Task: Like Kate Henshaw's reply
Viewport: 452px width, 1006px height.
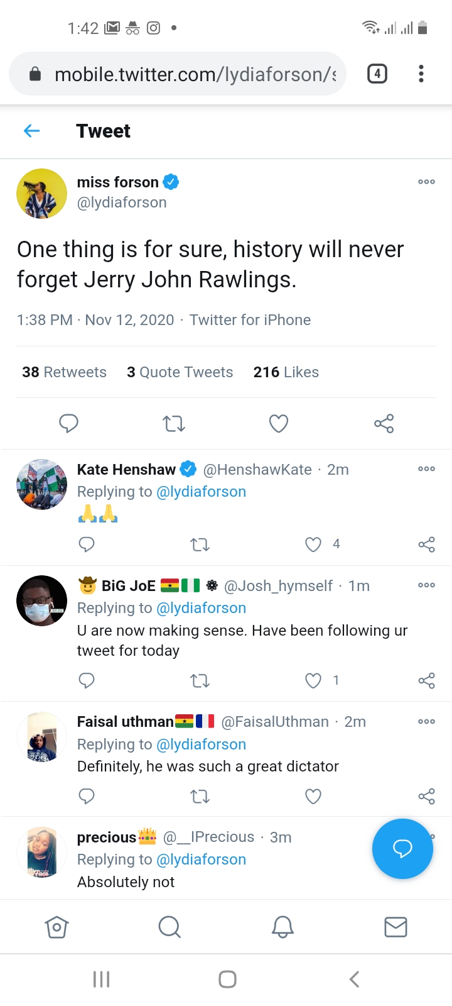Action: pyautogui.click(x=313, y=544)
